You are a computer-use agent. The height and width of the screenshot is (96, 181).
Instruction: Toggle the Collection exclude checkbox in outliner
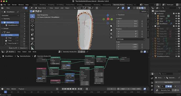pos(174,14)
